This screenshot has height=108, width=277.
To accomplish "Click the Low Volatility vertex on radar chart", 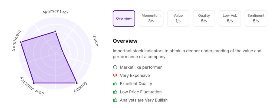I will [x=34, y=83].
